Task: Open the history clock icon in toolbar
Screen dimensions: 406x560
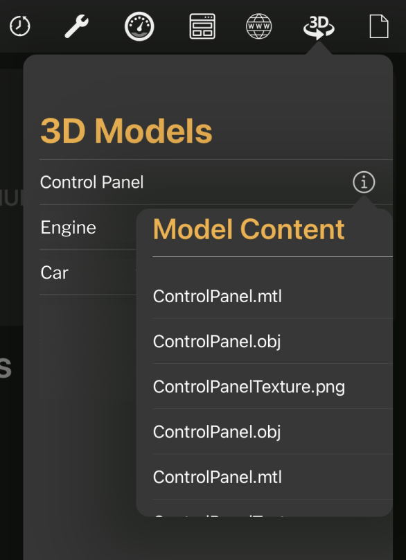Action: coord(19,26)
